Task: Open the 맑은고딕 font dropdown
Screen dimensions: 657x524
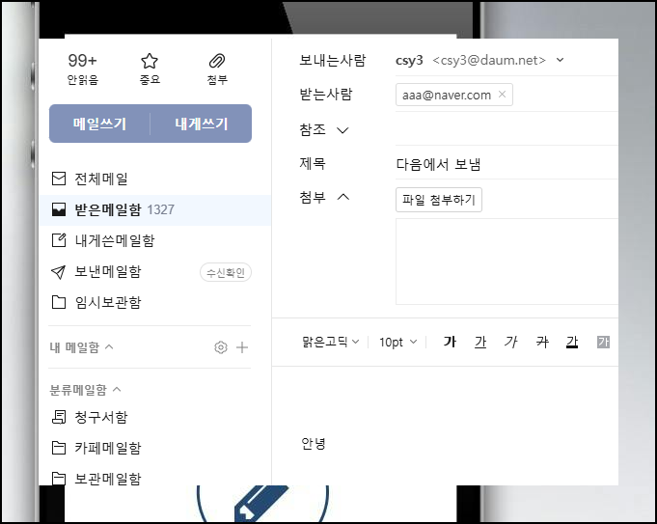Action: [331, 342]
